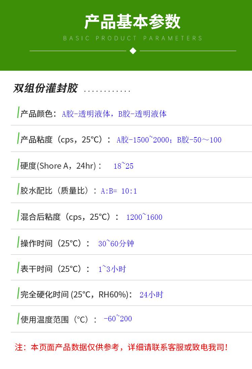252x369 pixels.
Task: Click the viscosity value A胶-1500~2000
Action: 143,140
